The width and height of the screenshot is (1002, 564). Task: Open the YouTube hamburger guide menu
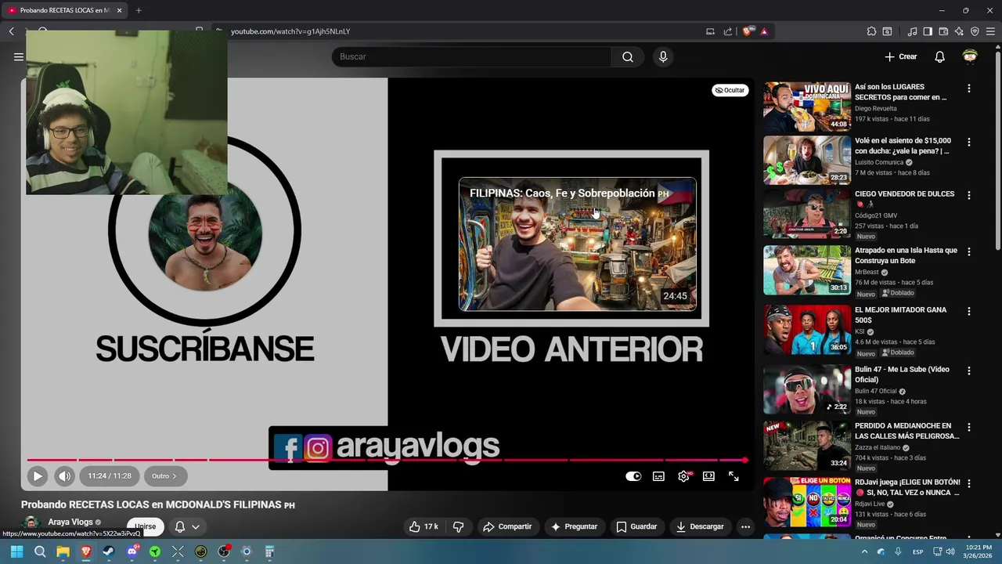tap(18, 56)
